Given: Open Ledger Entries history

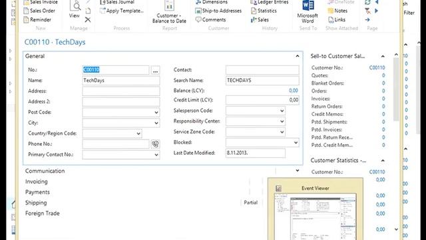Looking at the screenshot, I should coord(269,2).
